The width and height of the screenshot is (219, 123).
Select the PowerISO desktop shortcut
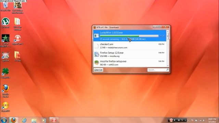coord(5,107)
